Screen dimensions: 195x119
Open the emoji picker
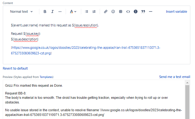pos(113,11)
